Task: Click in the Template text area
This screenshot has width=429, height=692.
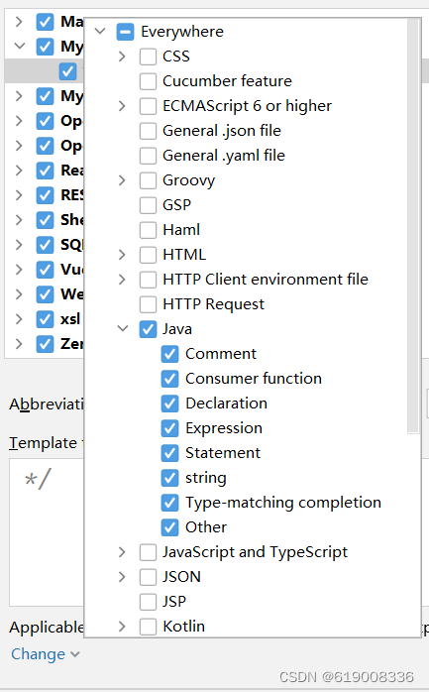Action: 47,532
